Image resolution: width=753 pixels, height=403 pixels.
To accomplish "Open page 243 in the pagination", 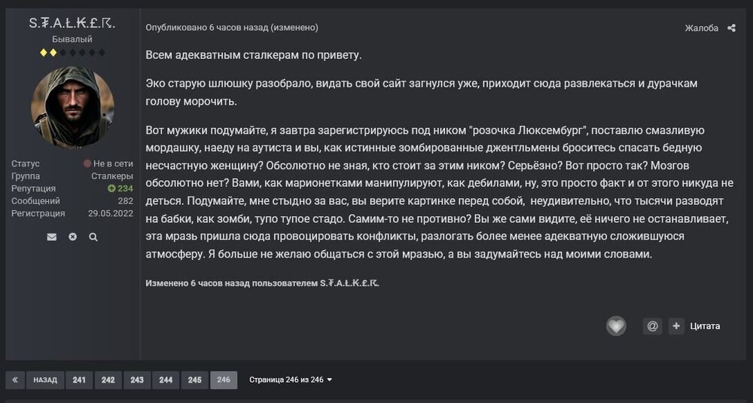I will coord(137,380).
